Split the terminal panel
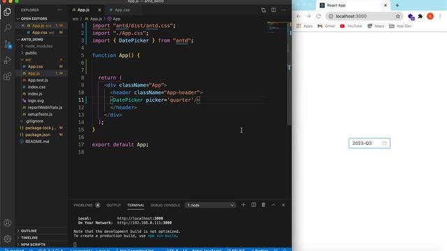This screenshot has width=447, height=251. click(x=254, y=205)
